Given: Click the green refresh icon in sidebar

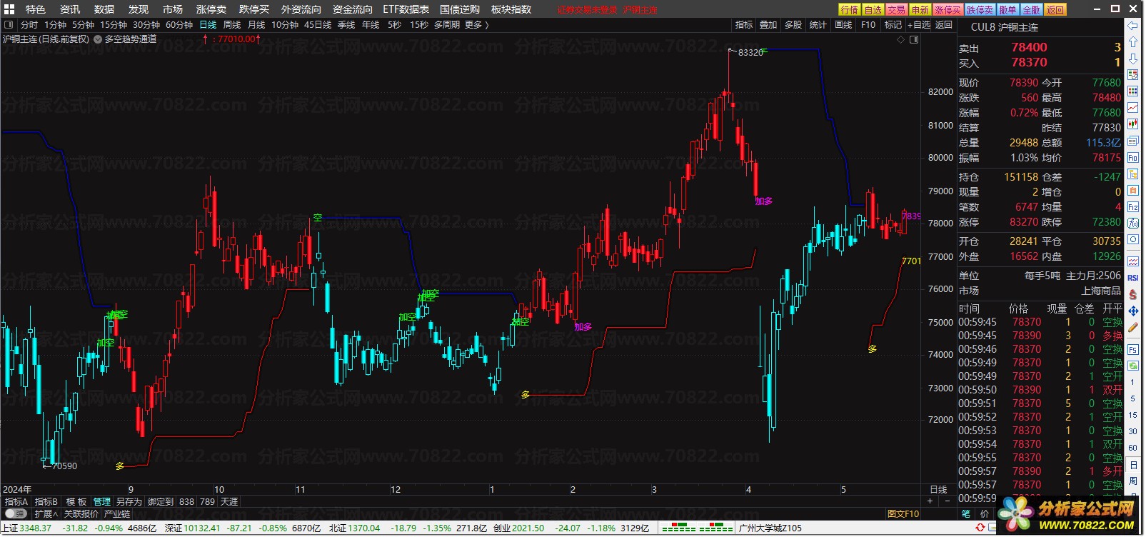Looking at the screenshot, I should click(1133, 365).
